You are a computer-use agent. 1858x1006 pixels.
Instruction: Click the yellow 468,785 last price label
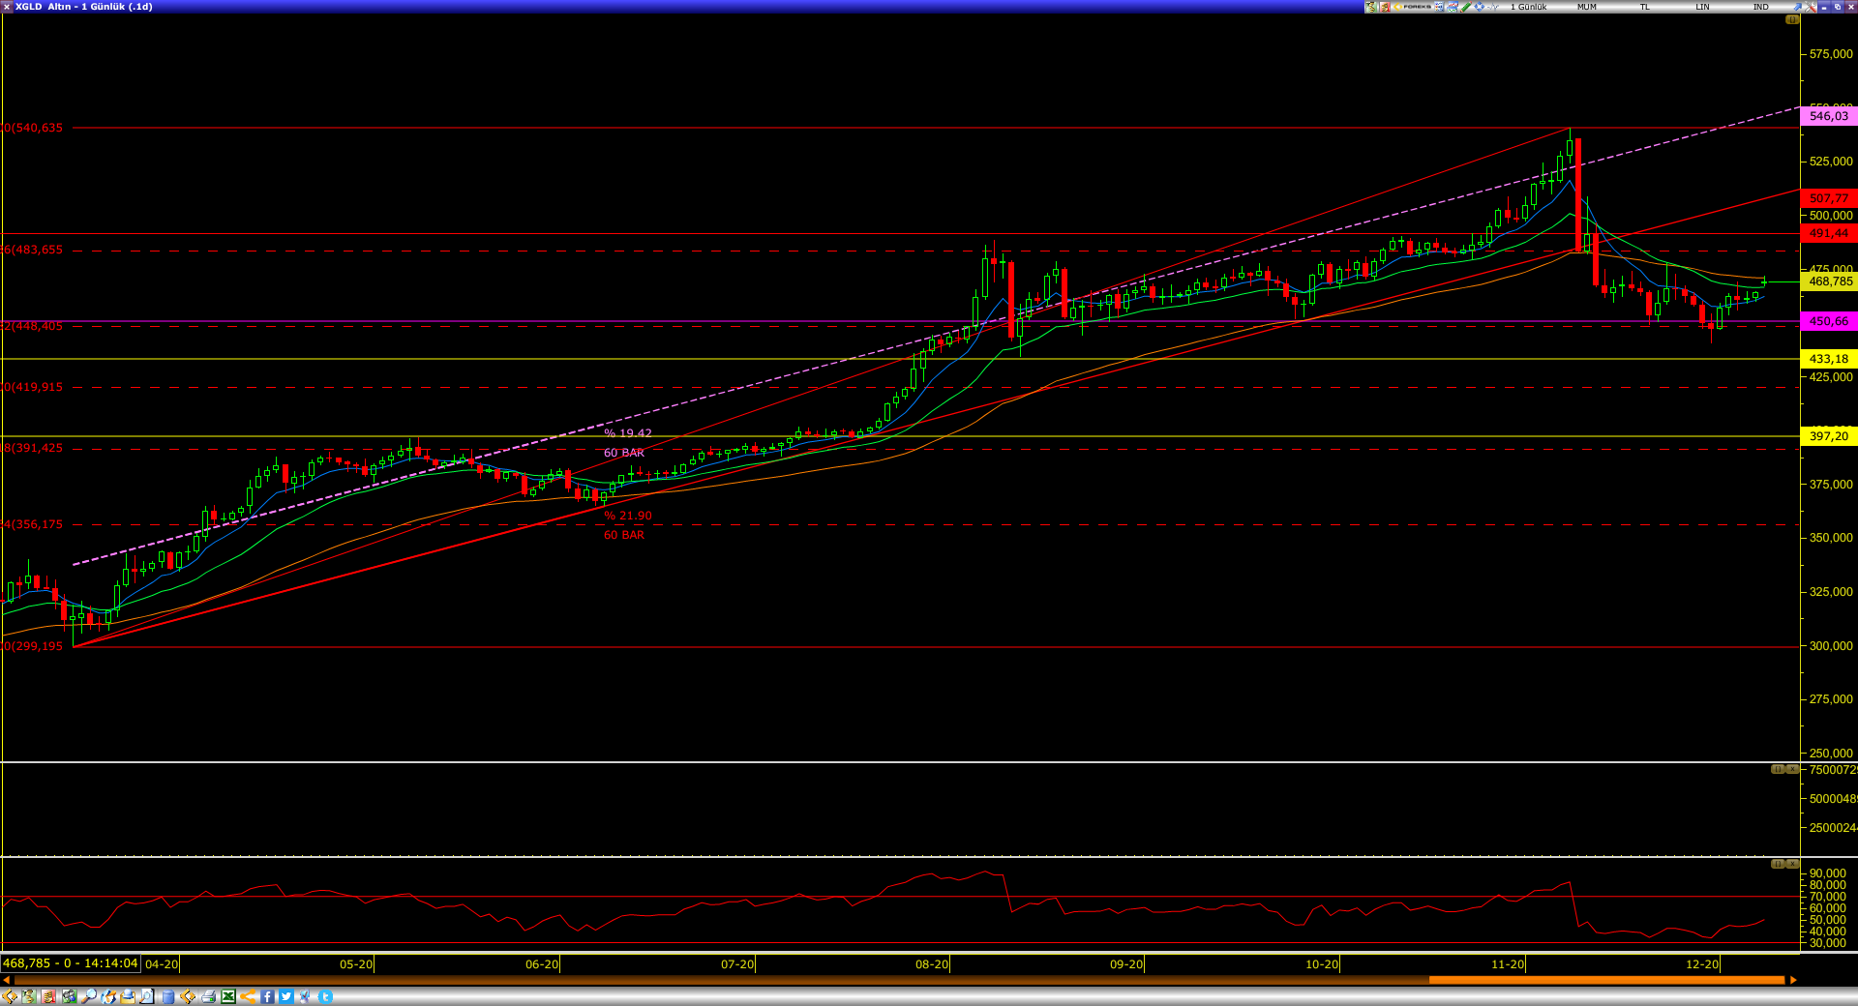click(x=1829, y=281)
